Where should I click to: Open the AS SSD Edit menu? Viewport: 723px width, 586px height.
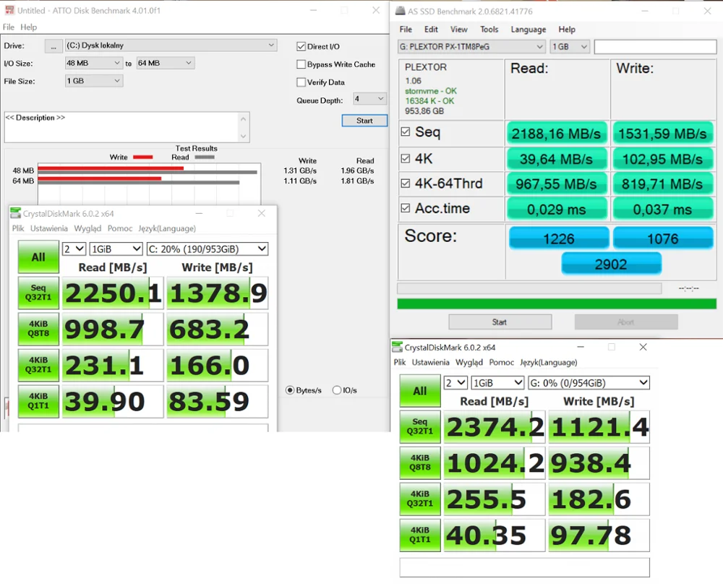(x=431, y=30)
